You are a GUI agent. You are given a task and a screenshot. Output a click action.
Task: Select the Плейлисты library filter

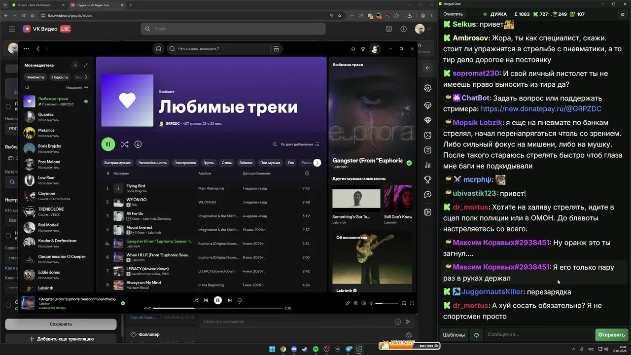[x=35, y=77]
